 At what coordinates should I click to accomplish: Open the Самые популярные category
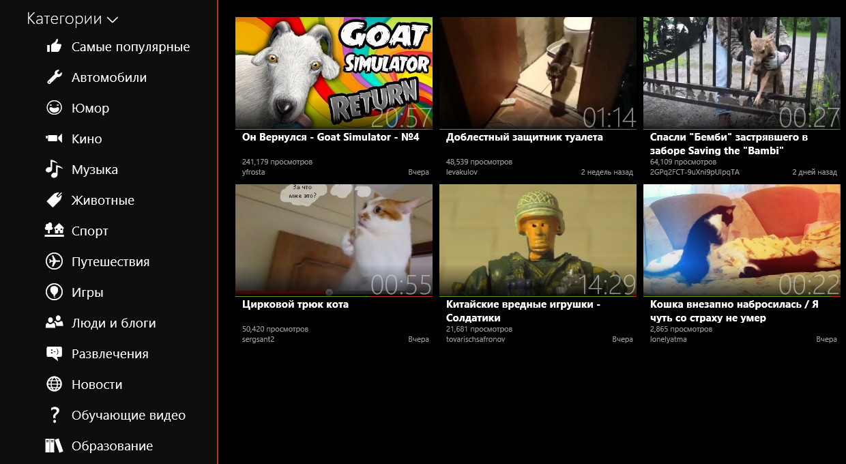pos(131,47)
